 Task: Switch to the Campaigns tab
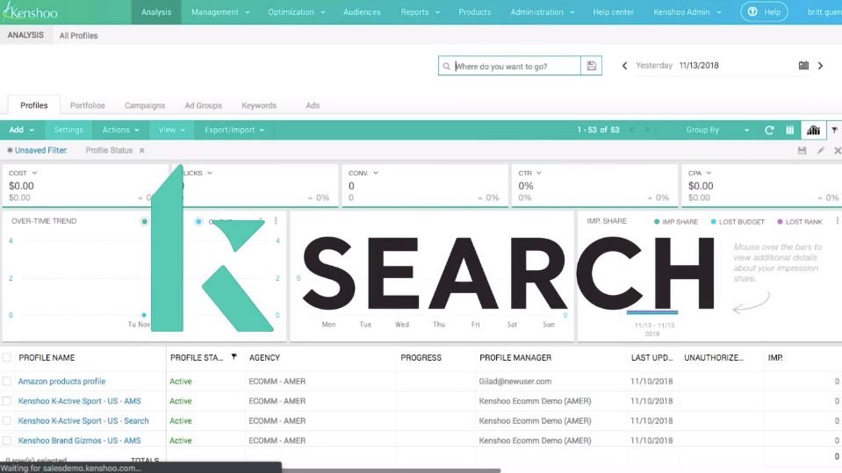(x=145, y=105)
